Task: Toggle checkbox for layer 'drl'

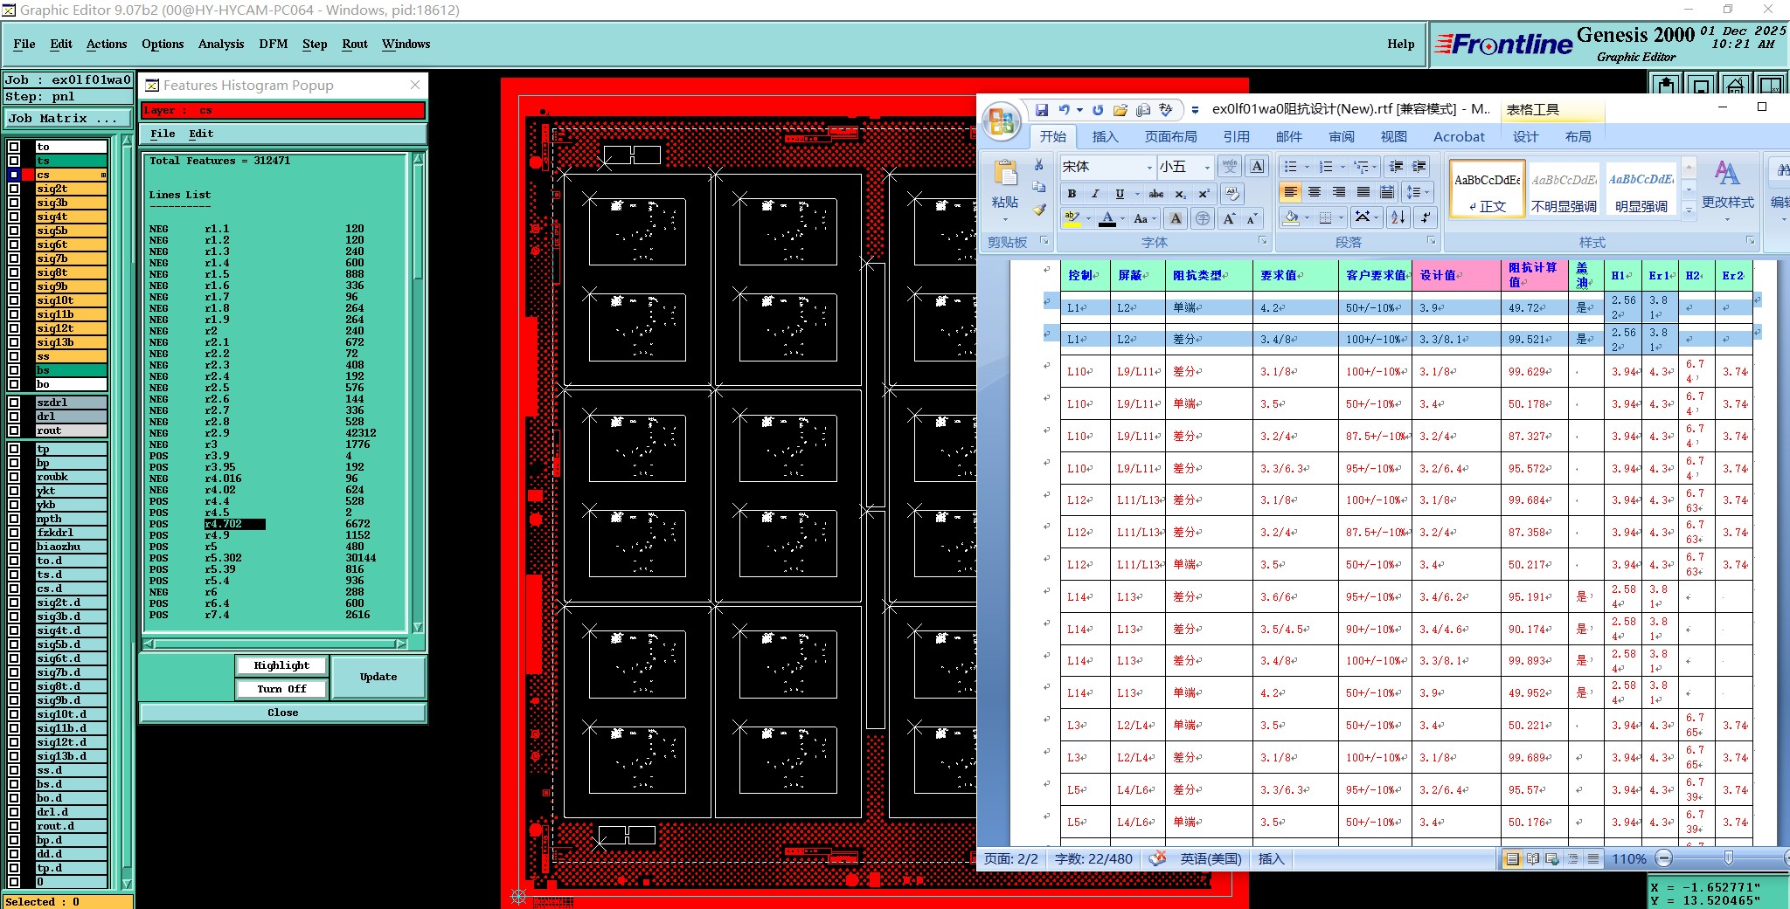Action: pos(14,417)
